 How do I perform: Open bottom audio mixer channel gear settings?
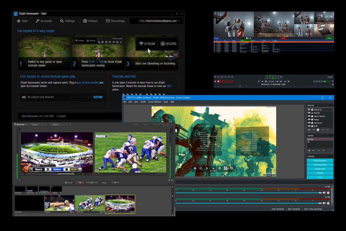[328, 203]
